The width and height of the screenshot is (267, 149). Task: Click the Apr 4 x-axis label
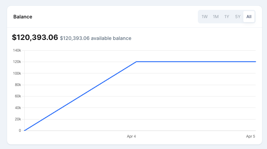tap(132, 136)
